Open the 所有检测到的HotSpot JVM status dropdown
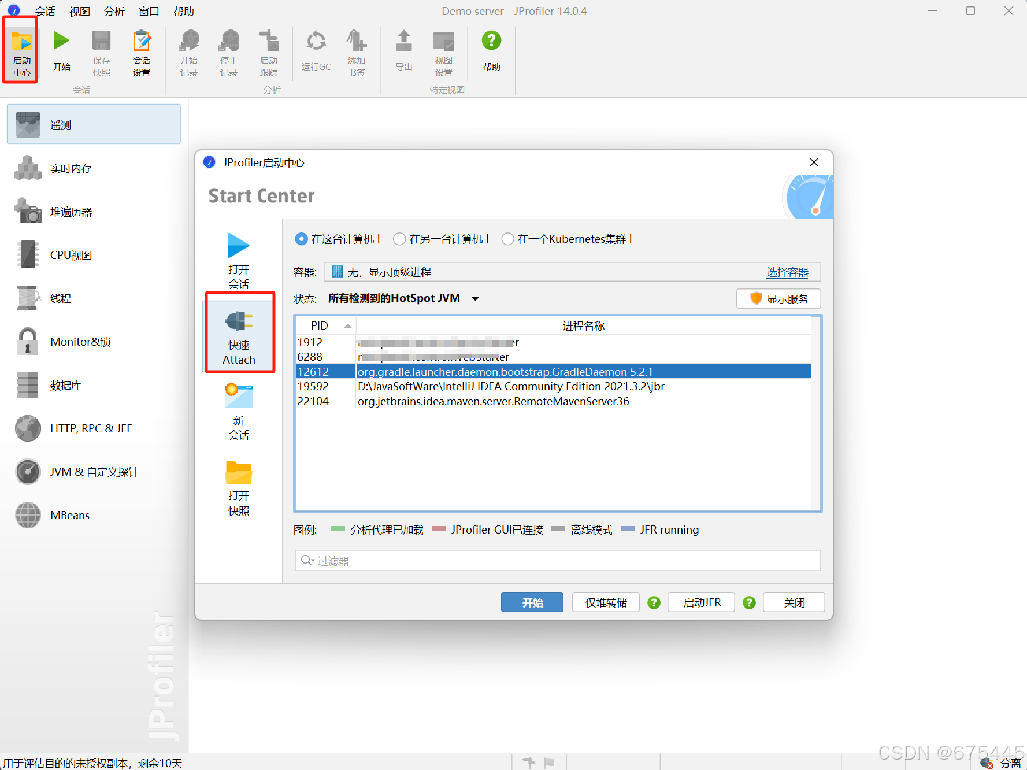The height and width of the screenshot is (770, 1027). click(403, 298)
